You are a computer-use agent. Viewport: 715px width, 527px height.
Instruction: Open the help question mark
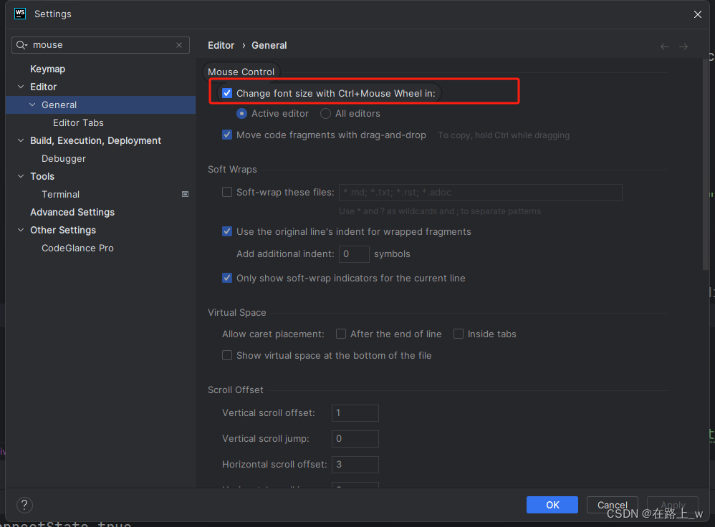tap(24, 505)
